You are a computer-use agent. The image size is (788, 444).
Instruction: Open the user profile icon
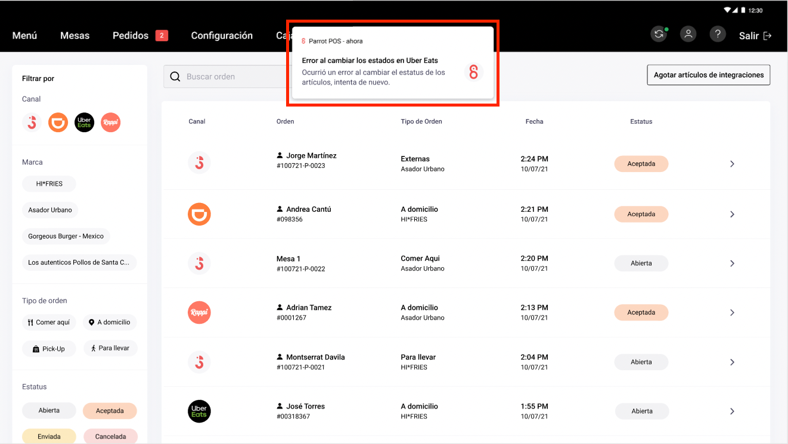pyautogui.click(x=688, y=35)
